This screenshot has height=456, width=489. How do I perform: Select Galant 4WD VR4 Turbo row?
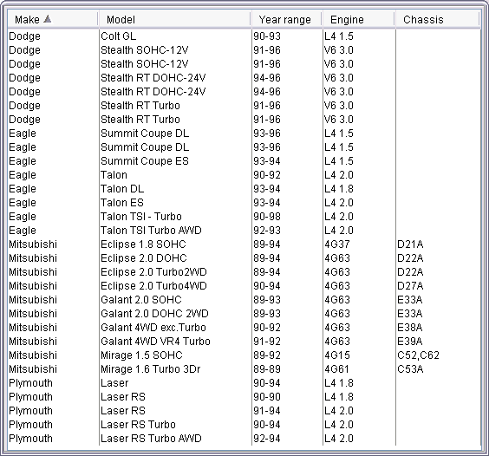point(244,342)
